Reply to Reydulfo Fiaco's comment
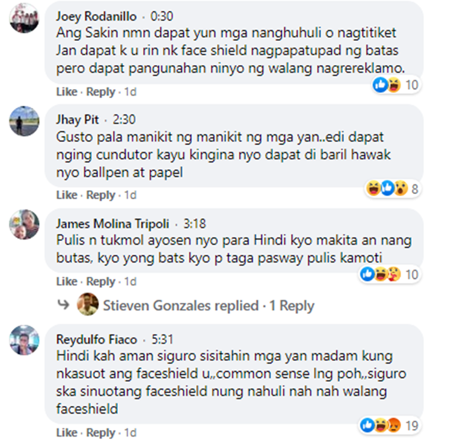This screenshot has height=442, width=451. tap(100, 432)
